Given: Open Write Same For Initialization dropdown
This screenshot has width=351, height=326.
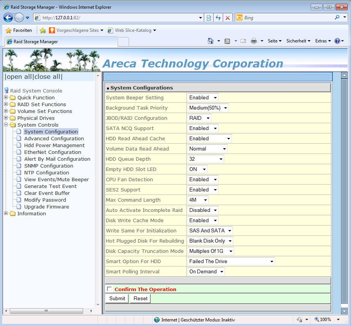Looking at the screenshot, I should point(210,230).
